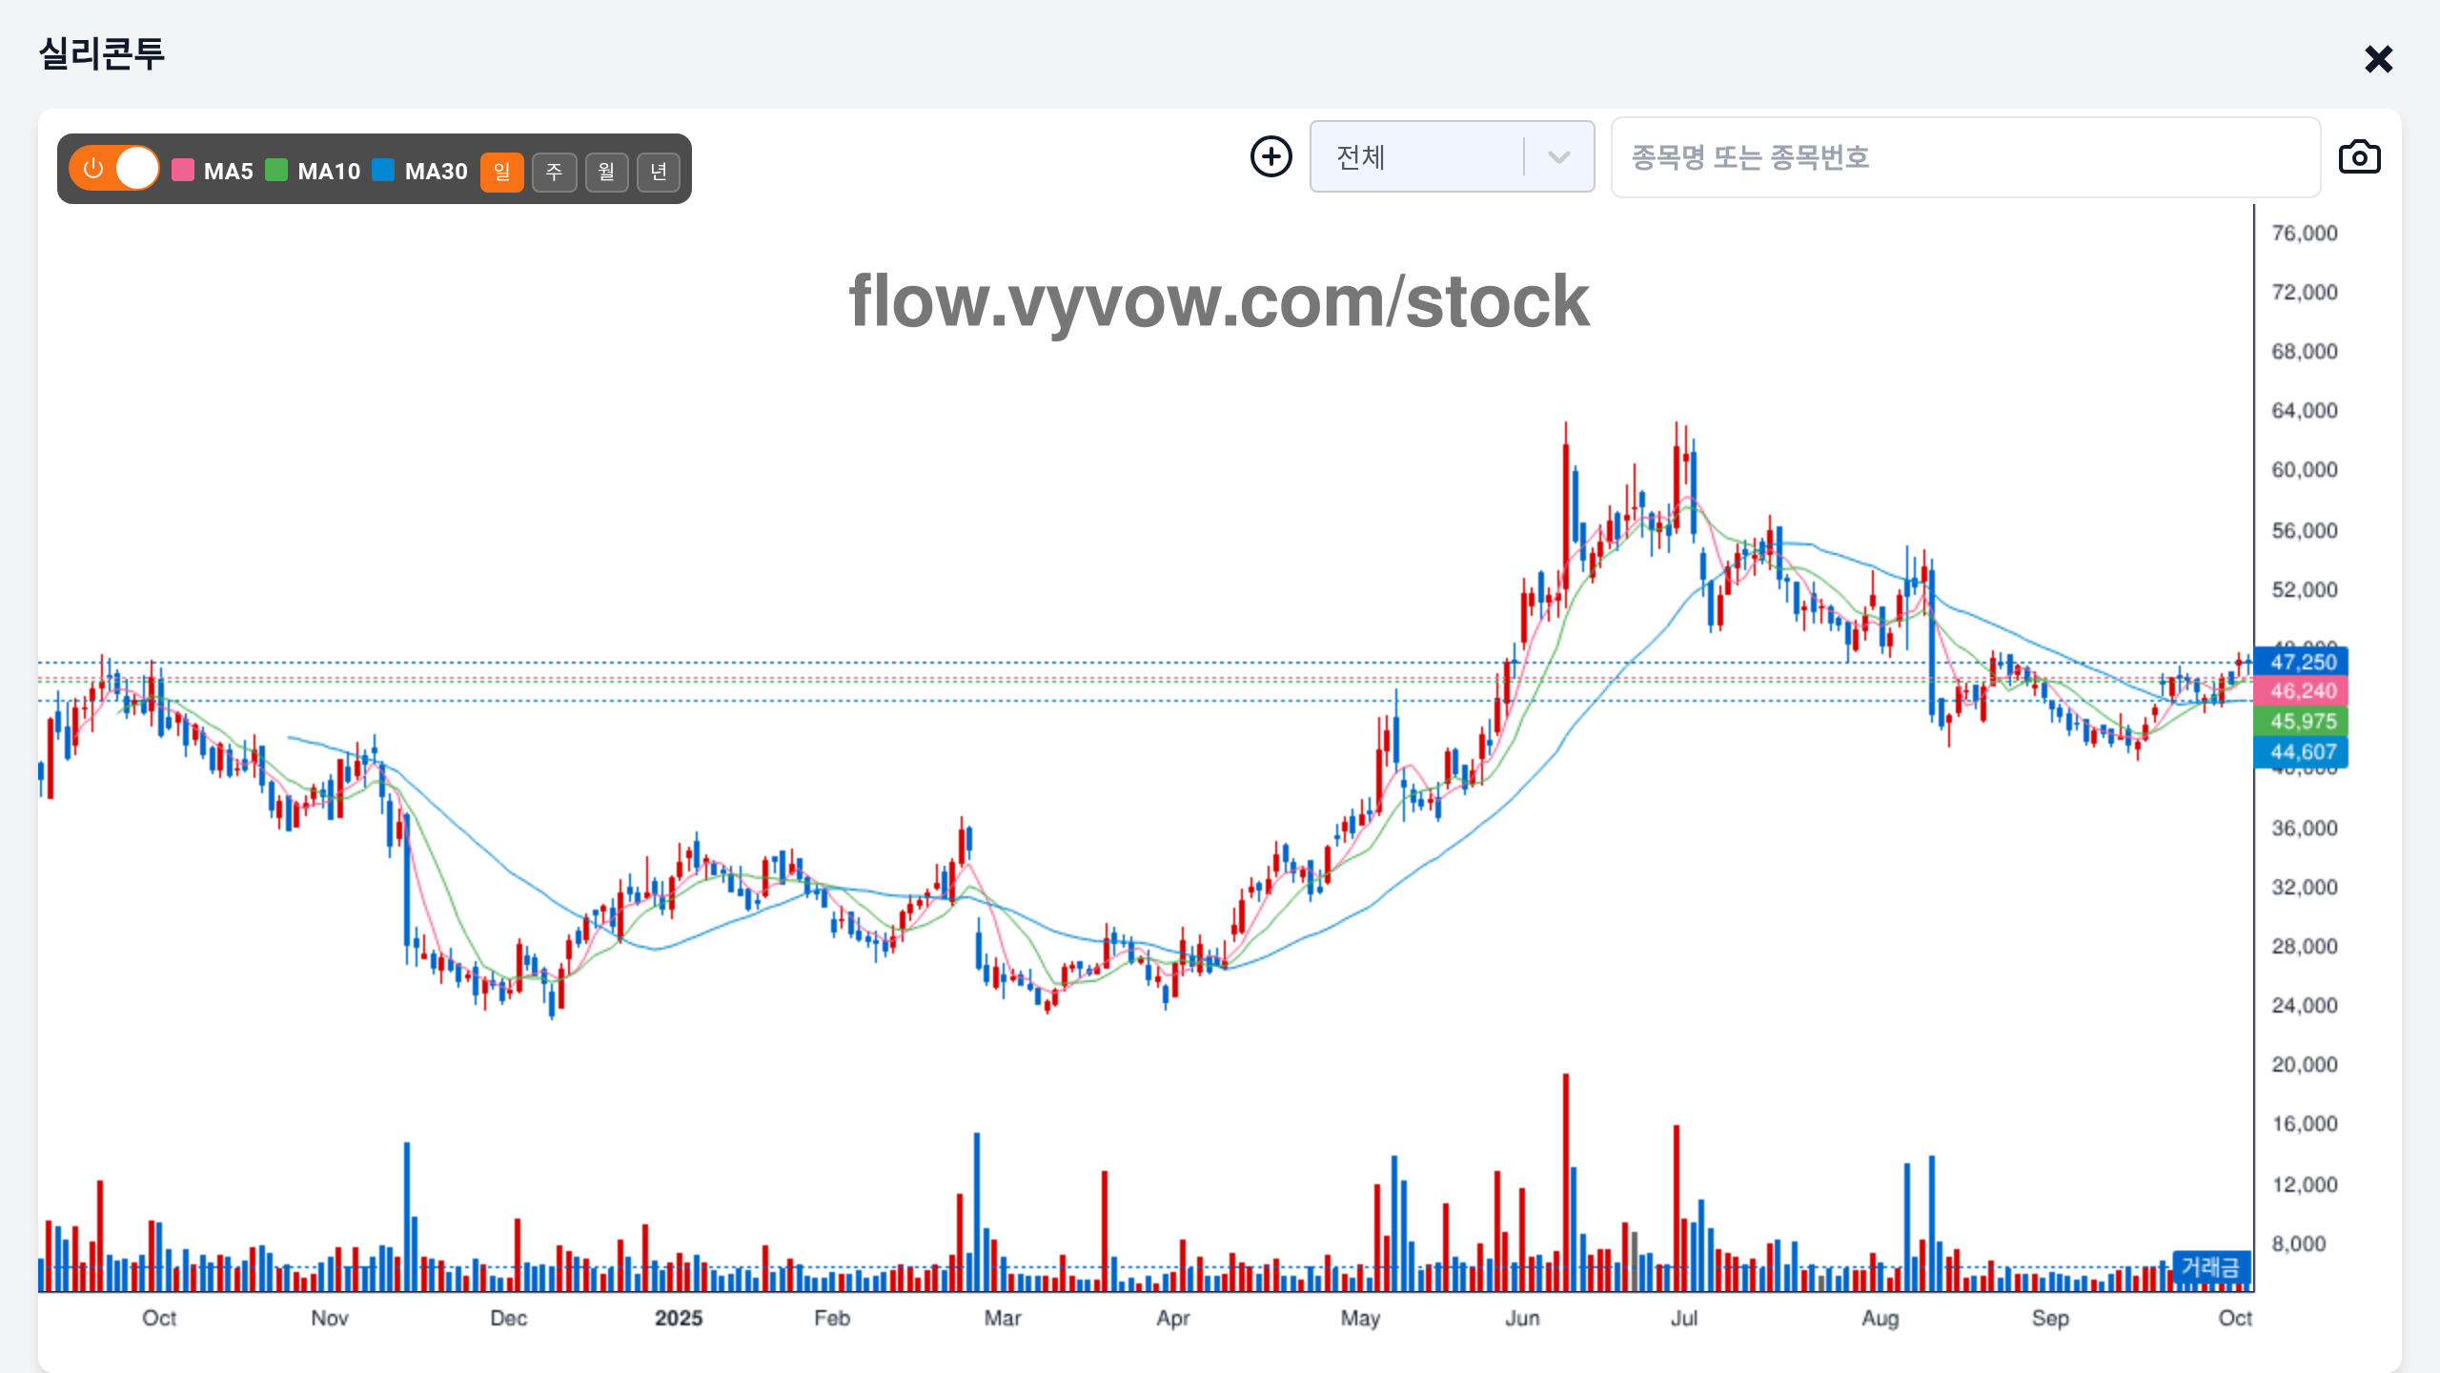Screen dimensions: 2440x1373
Task: Click the camera screenshot icon
Action: tap(2359, 157)
